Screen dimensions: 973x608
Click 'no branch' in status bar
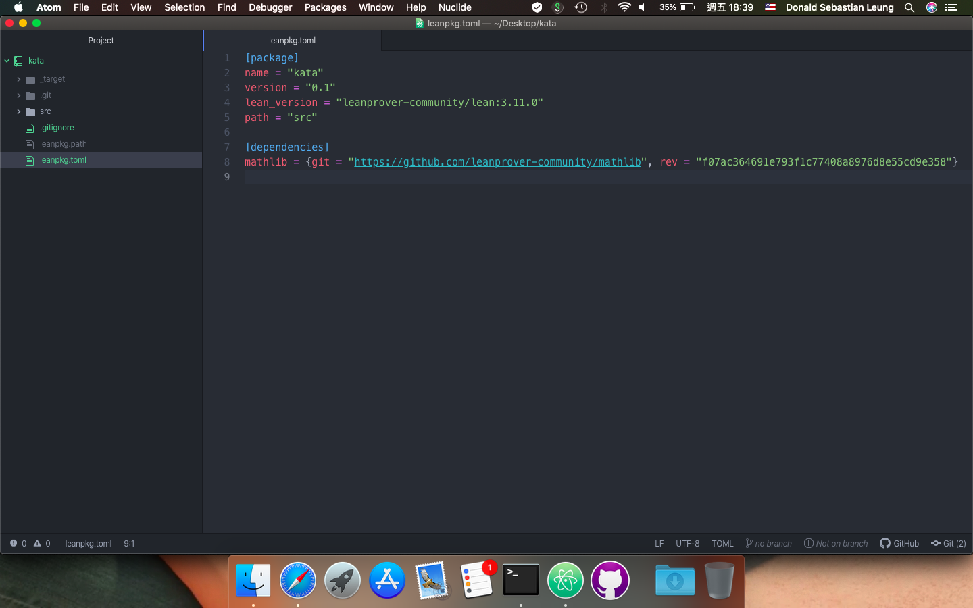pyautogui.click(x=768, y=543)
